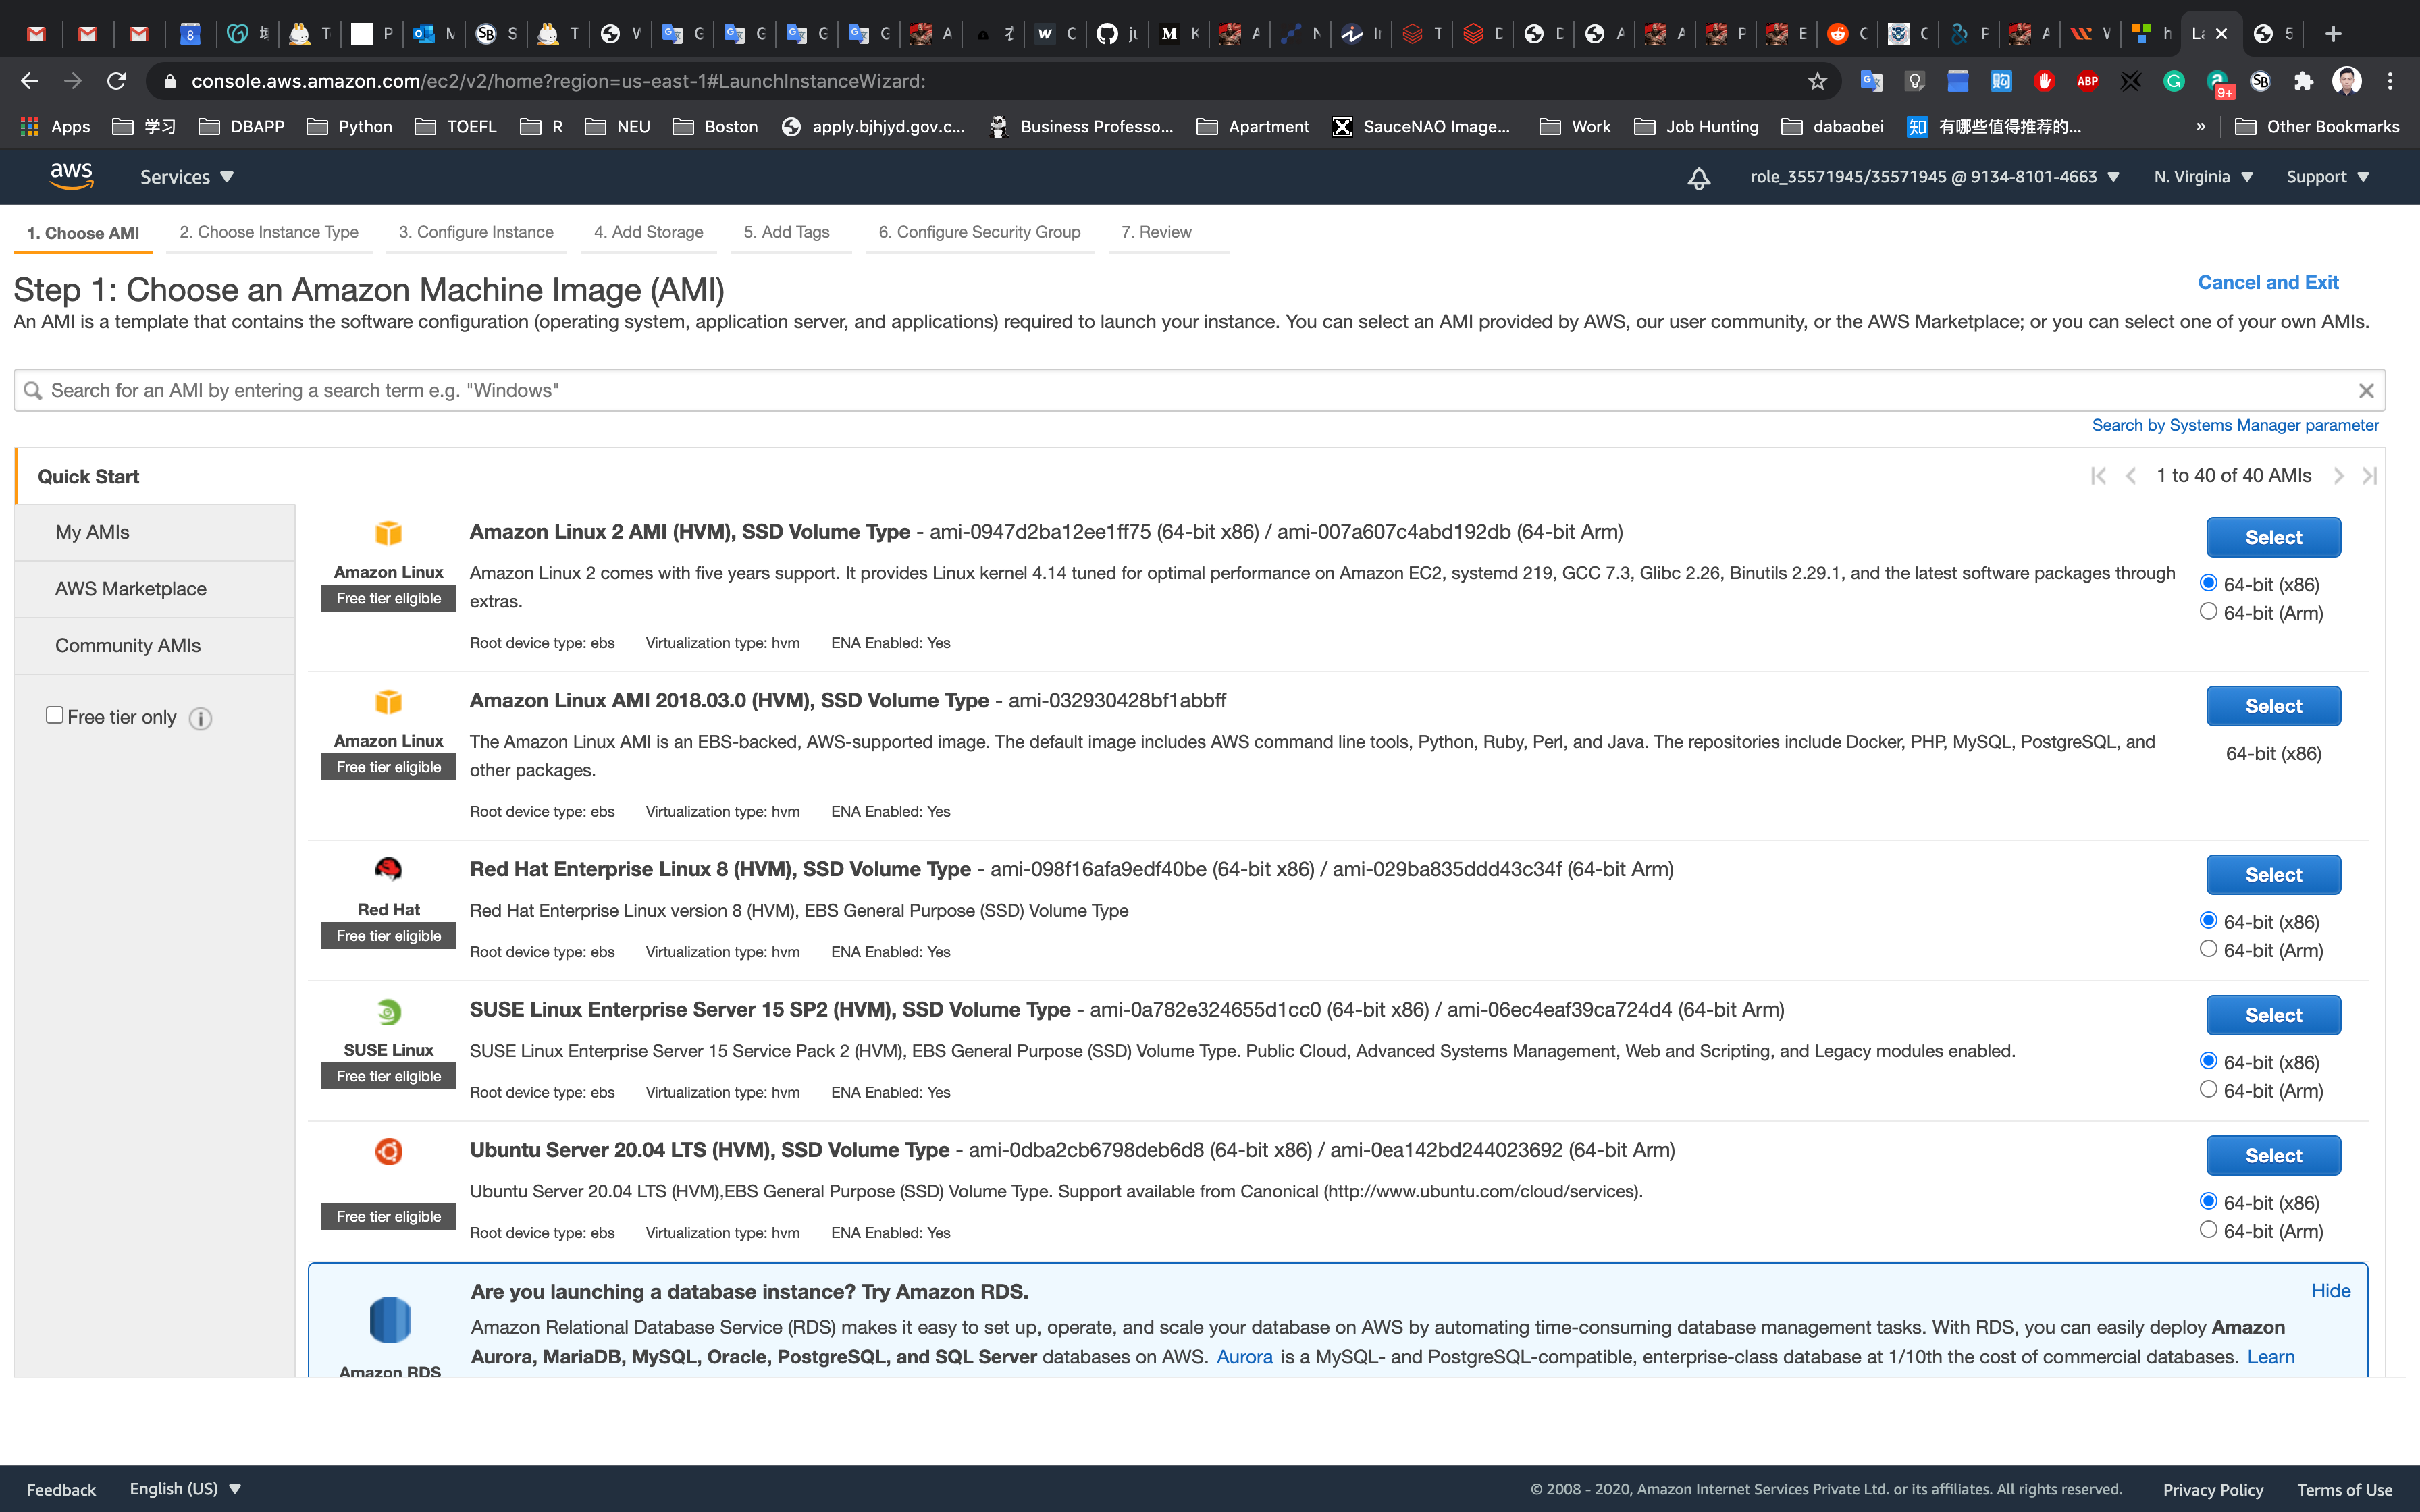Open the notifications bell icon

(1698, 178)
